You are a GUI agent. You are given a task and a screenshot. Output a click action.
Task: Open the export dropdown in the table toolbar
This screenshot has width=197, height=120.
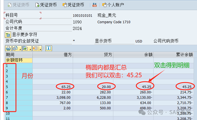(27, 48)
